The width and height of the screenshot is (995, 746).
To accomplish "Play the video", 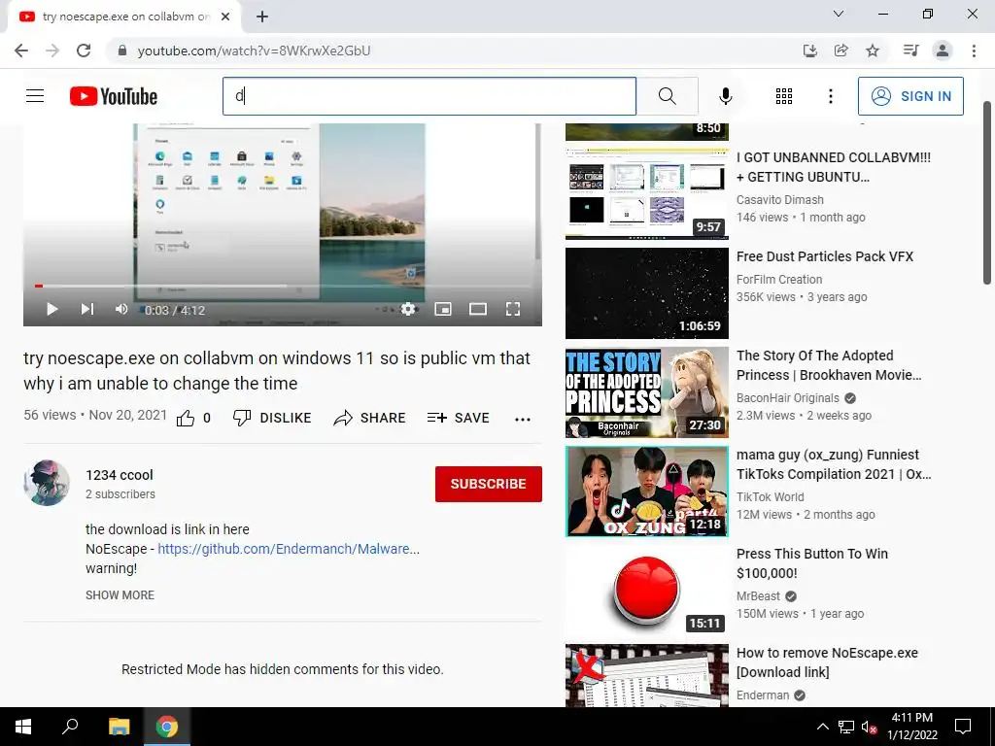I will pyautogui.click(x=52, y=309).
